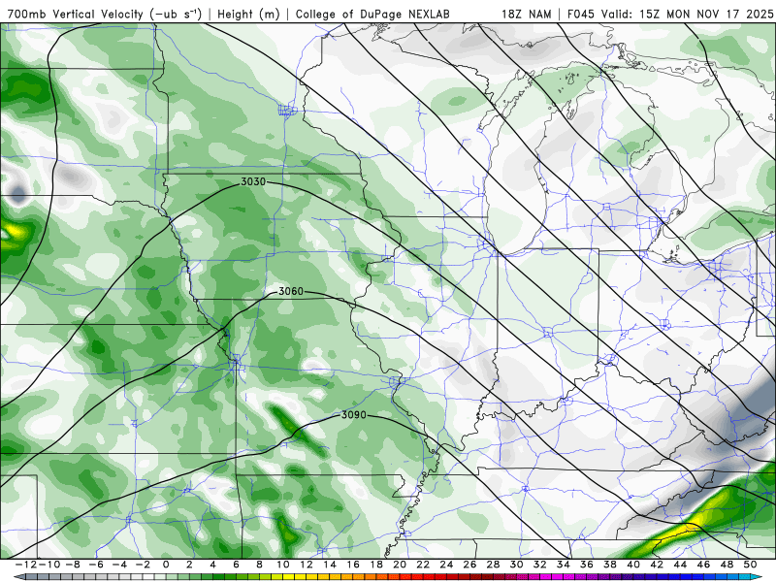Click the "12" value on color scale
Image resolution: width=776 pixels, height=582 pixels.
click(x=307, y=565)
